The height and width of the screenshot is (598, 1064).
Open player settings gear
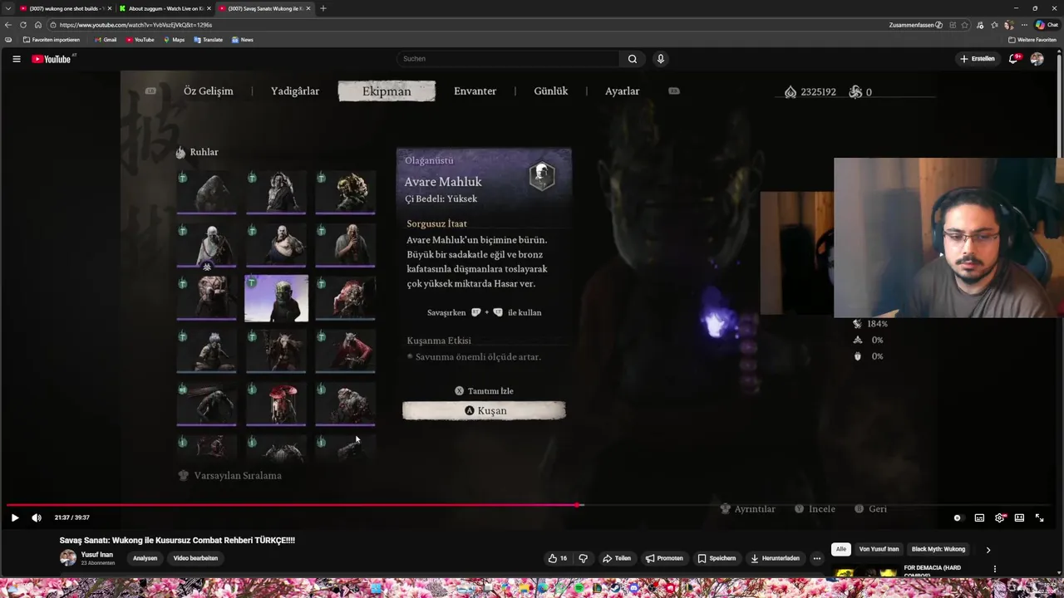coord(999,517)
